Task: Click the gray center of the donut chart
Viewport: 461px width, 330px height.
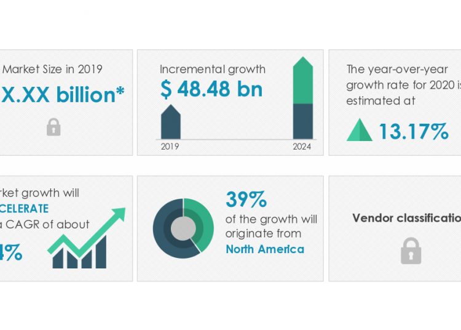Action: [x=183, y=229]
